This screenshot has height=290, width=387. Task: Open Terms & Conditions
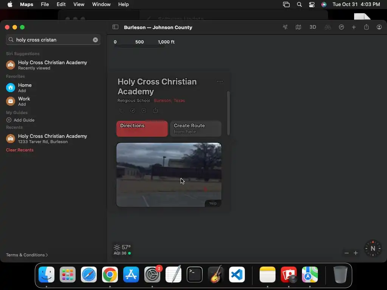click(x=27, y=255)
